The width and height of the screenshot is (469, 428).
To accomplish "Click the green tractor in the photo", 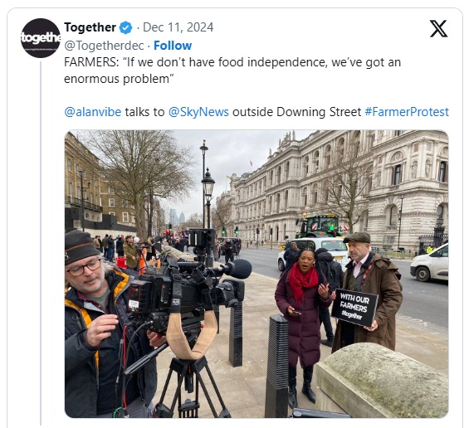I will coord(320,226).
